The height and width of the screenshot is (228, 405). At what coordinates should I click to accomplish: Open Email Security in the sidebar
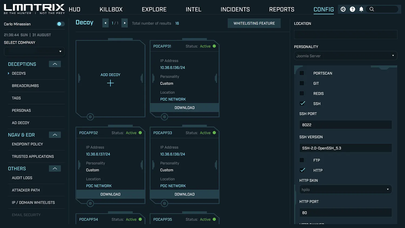tap(26, 215)
